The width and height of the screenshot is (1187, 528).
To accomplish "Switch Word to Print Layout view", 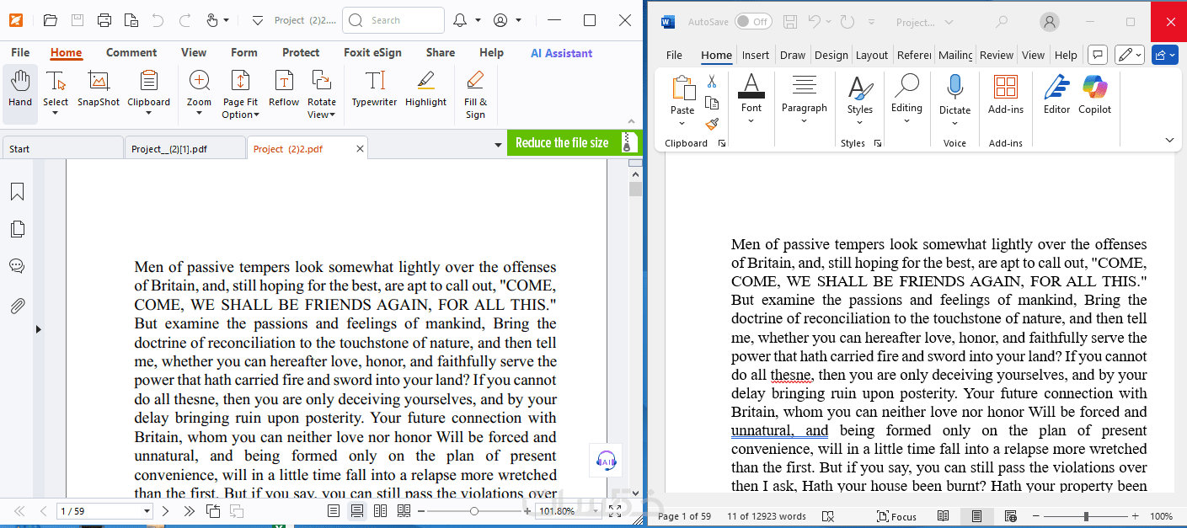I will point(976,516).
